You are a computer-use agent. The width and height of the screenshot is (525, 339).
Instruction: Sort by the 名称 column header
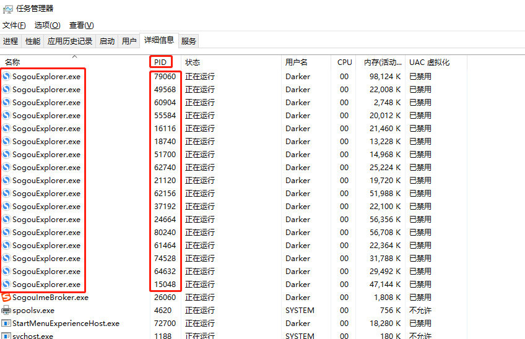[75, 62]
